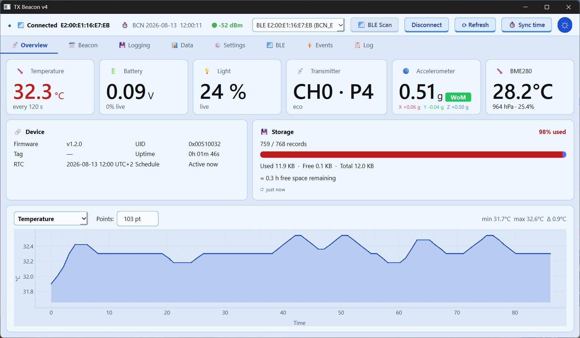Click the red storage usage progress bar
The height and width of the screenshot is (338, 580).
click(413, 155)
